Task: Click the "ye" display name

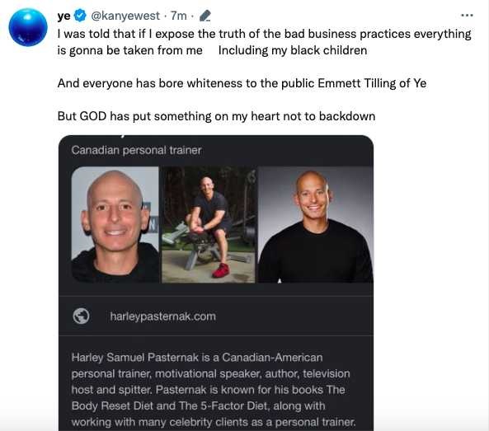Action: pyautogui.click(x=64, y=16)
